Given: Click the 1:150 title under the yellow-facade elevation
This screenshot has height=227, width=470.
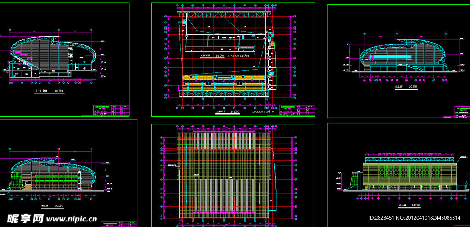Looking at the screenshot, I should click(x=410, y=205).
